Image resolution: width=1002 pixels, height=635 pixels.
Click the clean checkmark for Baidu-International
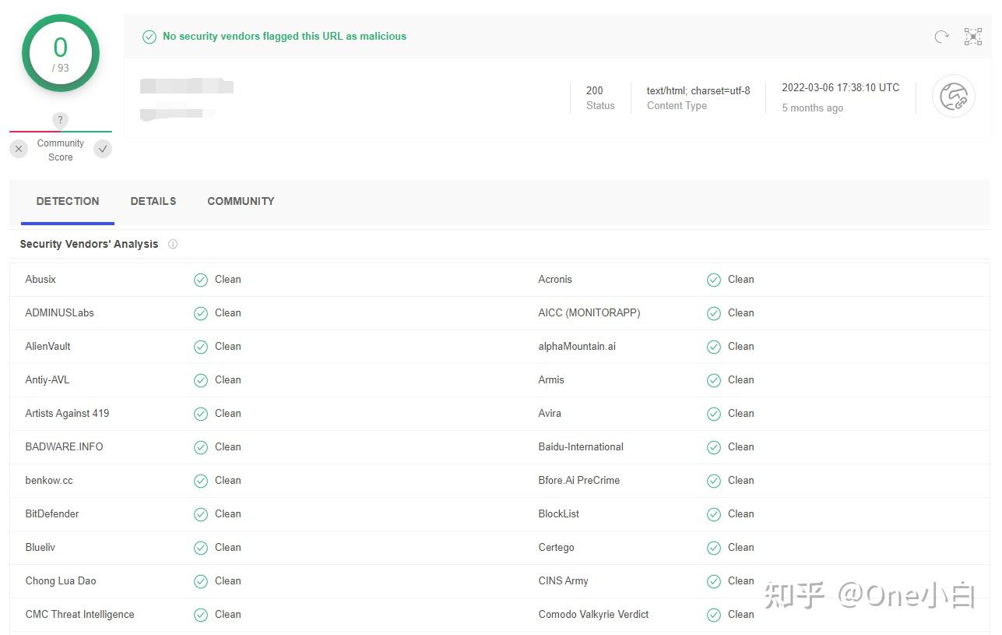[714, 447]
